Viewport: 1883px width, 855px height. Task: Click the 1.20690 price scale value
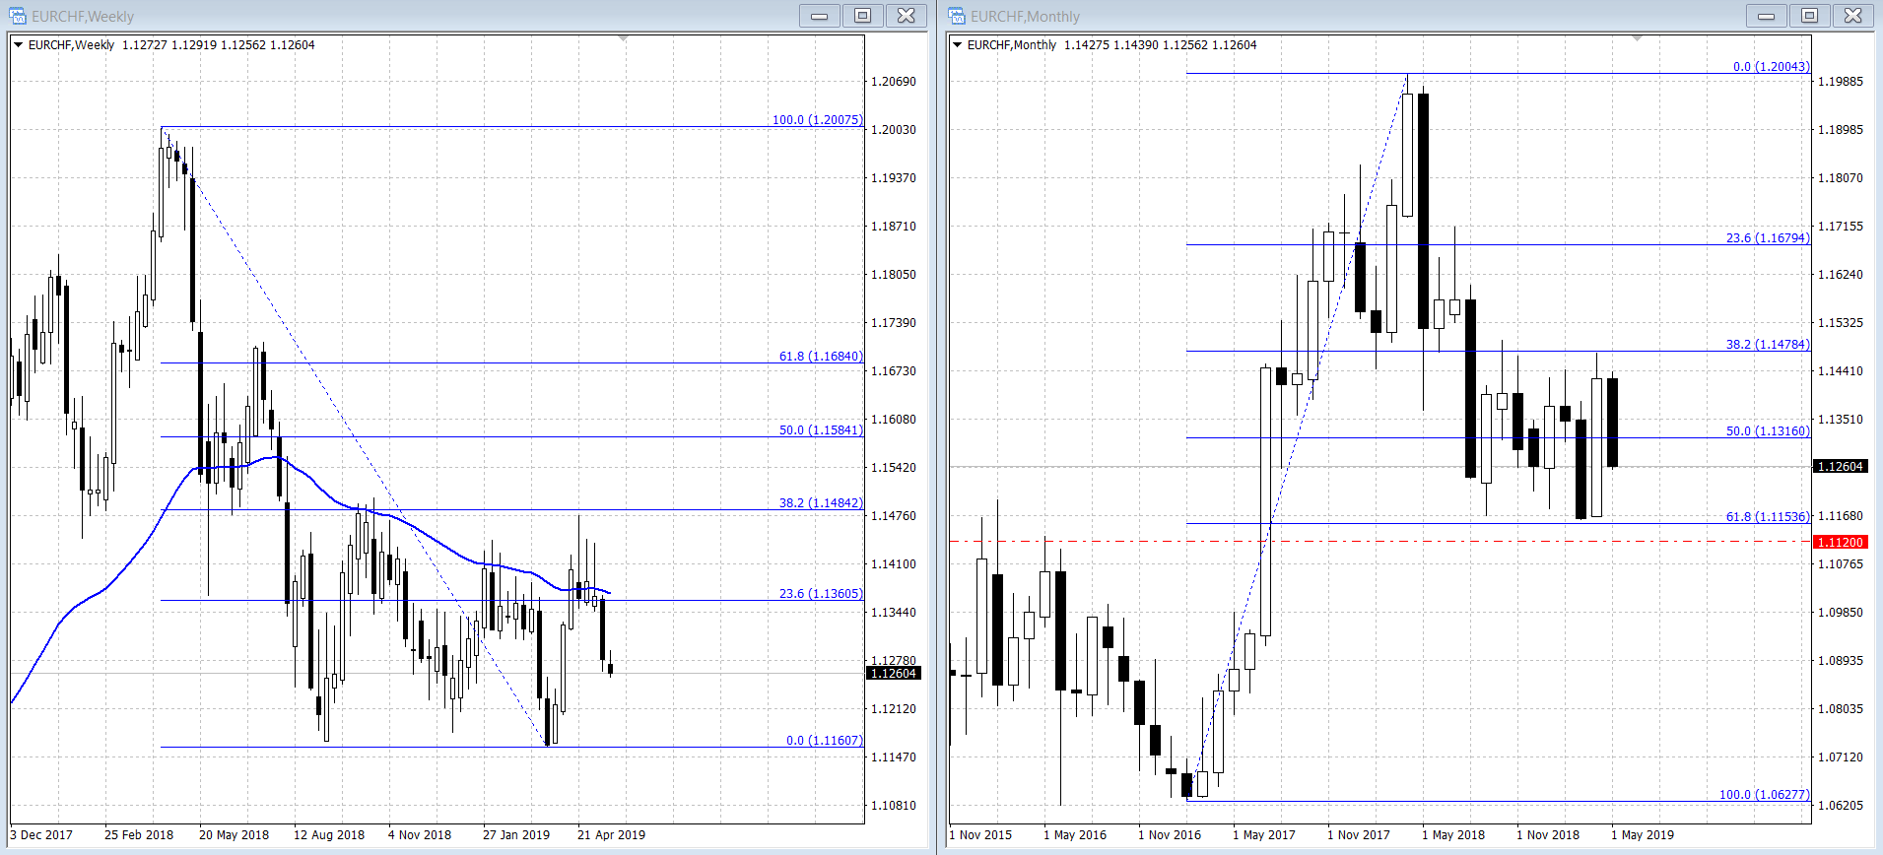point(894,81)
